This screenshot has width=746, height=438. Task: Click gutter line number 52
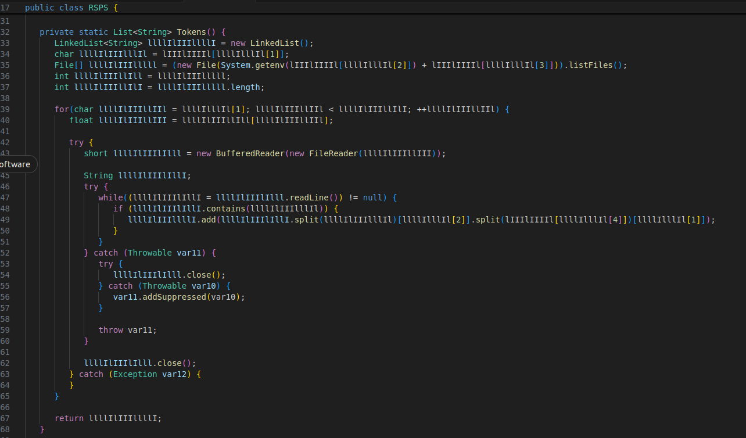pos(5,253)
